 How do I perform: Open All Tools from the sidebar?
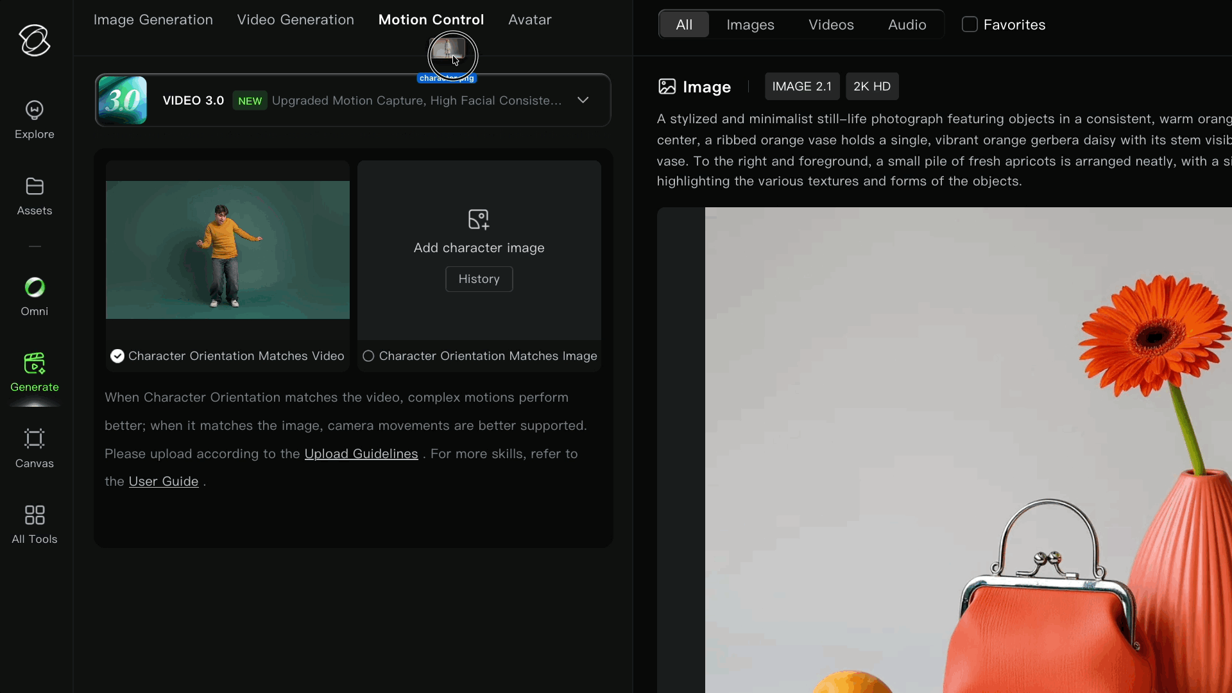click(34, 524)
